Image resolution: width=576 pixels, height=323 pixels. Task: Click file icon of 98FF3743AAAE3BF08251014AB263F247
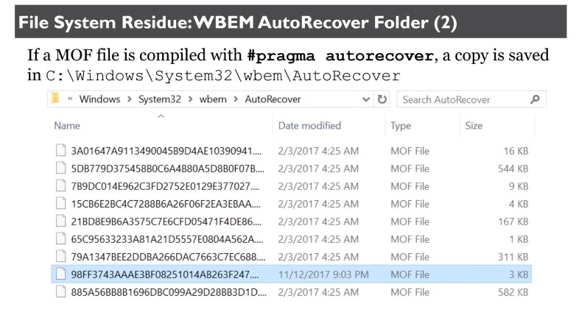(60, 274)
